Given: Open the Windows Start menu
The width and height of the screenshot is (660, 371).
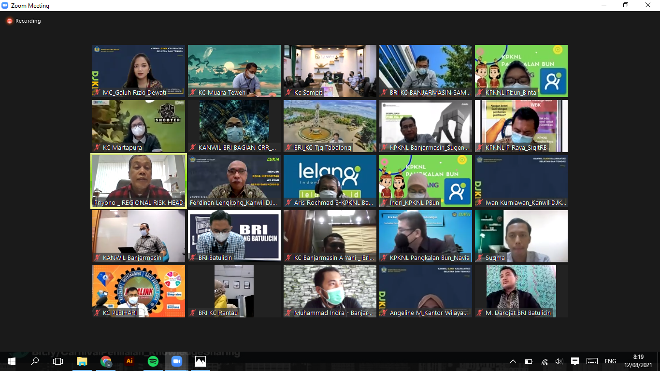Looking at the screenshot, I should 11,361.
